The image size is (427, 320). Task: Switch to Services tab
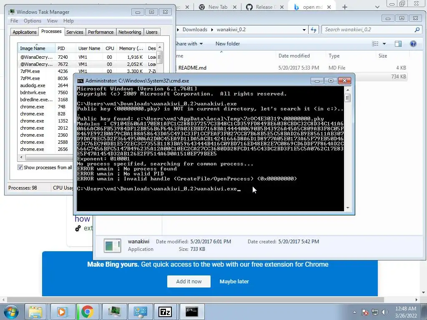click(75, 32)
